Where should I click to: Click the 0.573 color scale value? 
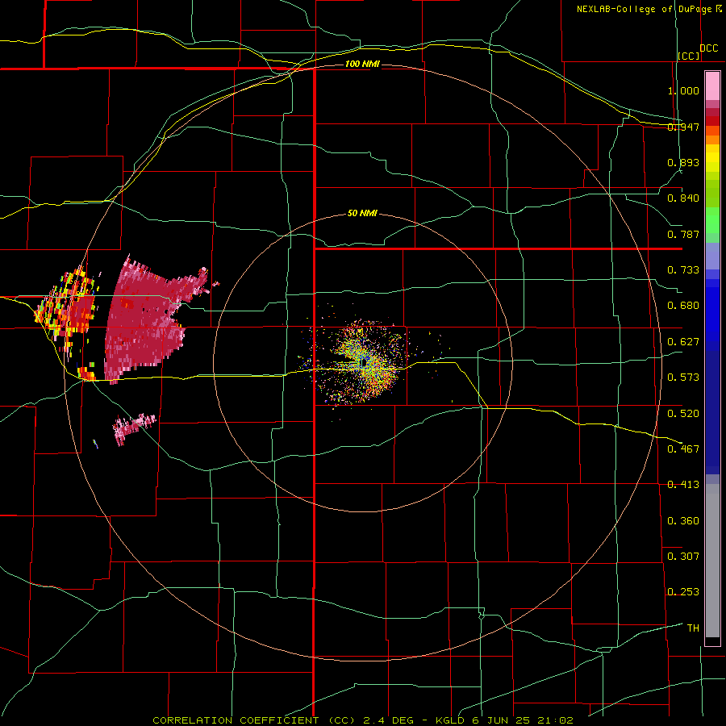(x=683, y=378)
